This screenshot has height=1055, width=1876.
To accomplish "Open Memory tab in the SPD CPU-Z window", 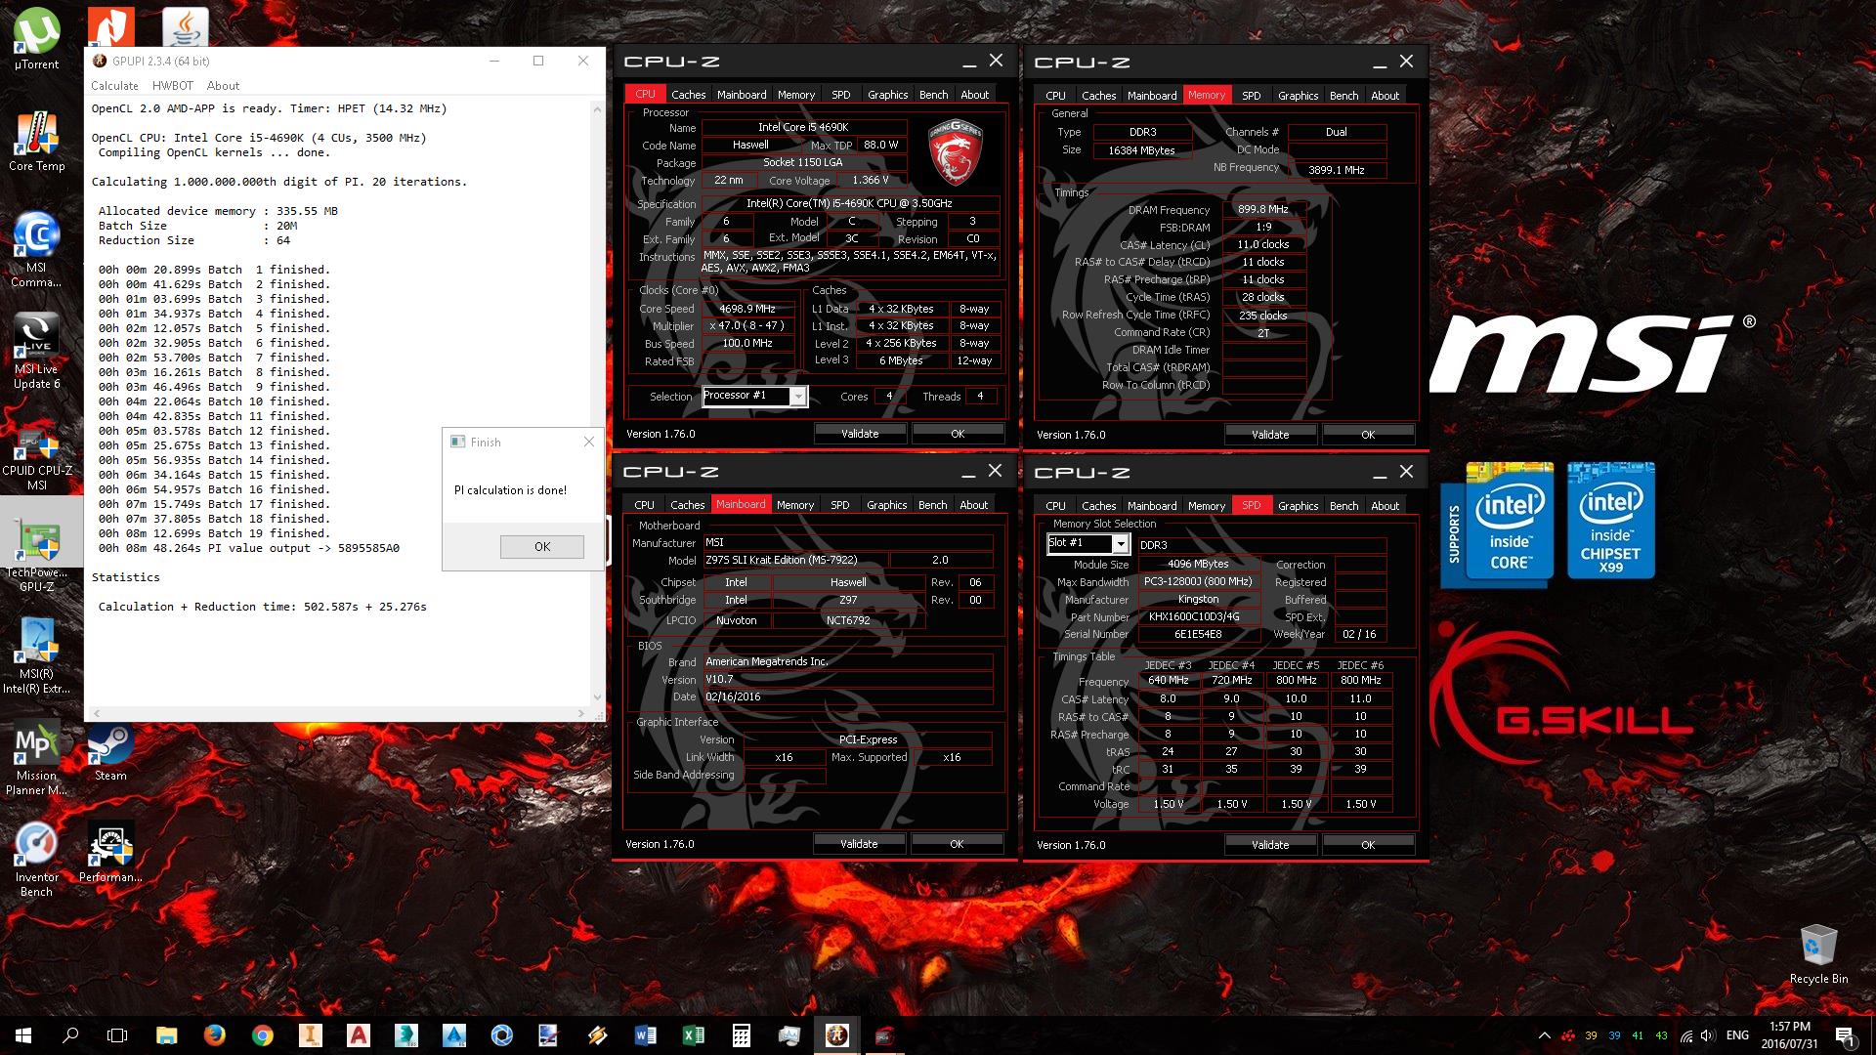I will (1206, 506).
